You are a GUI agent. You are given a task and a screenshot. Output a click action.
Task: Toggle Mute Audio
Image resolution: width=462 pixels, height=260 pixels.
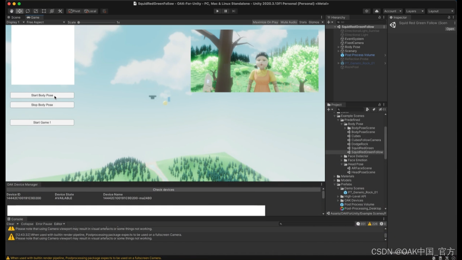pos(288,22)
